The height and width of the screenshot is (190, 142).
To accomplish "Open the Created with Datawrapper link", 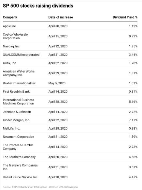I will 64,187.
